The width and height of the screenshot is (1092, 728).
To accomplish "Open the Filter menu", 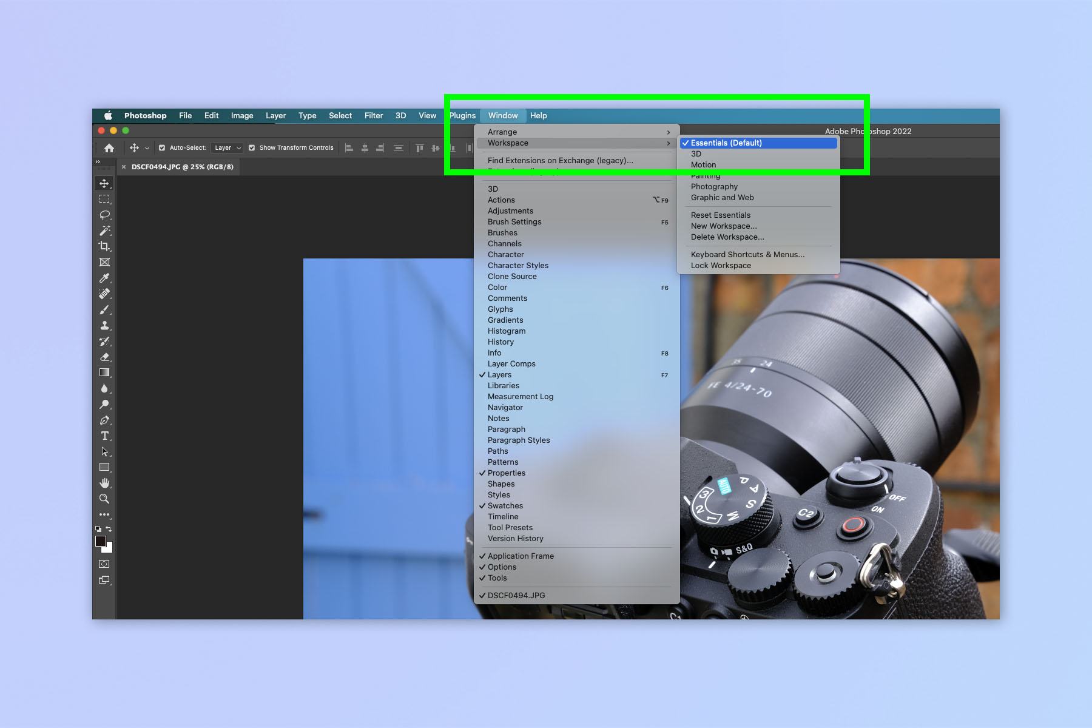I will click(374, 116).
